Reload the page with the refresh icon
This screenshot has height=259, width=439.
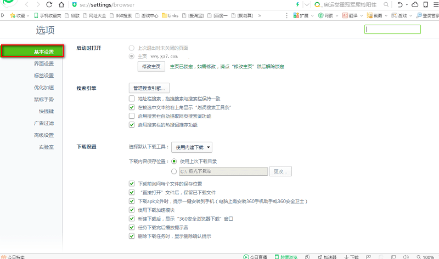tap(49, 4)
